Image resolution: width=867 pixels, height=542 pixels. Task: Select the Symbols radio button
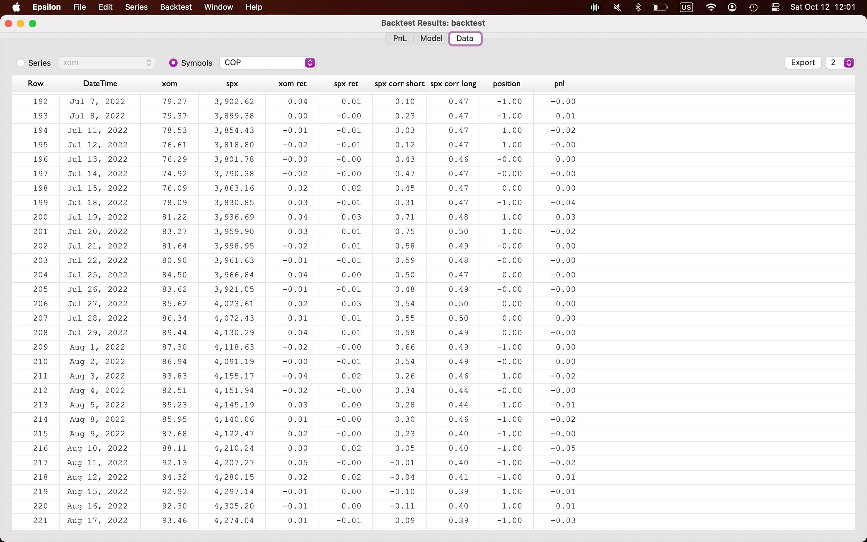tap(173, 63)
